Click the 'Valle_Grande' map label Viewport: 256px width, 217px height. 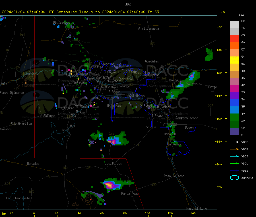pos(85,105)
